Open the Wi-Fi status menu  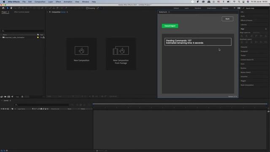234,2
